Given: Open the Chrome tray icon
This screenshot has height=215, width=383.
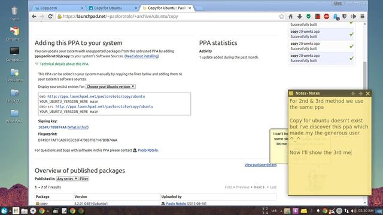Looking at the screenshot, I should tap(324, 211).
